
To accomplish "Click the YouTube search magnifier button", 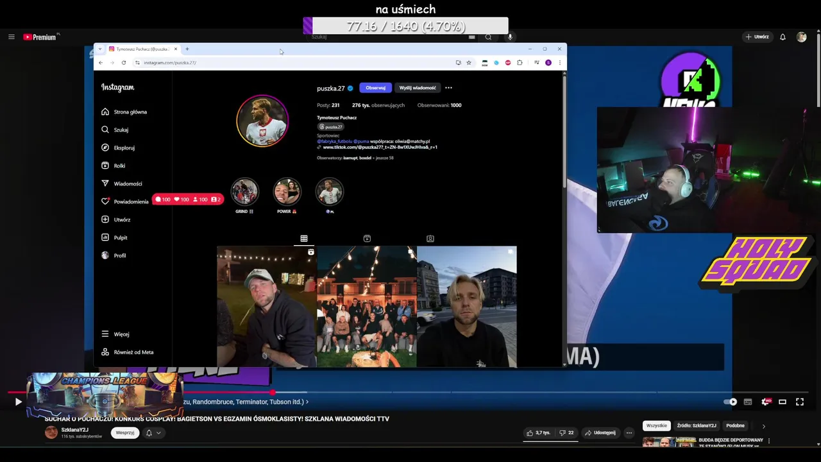I will click(488, 37).
